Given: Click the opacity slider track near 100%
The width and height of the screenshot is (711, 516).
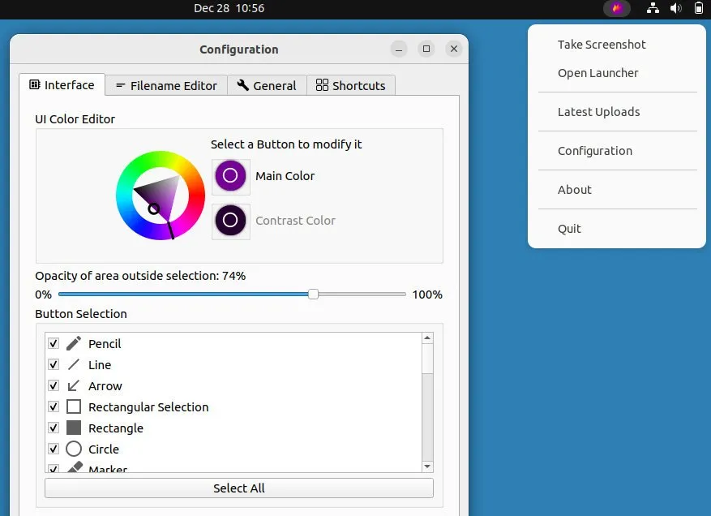Looking at the screenshot, I should coord(401,294).
